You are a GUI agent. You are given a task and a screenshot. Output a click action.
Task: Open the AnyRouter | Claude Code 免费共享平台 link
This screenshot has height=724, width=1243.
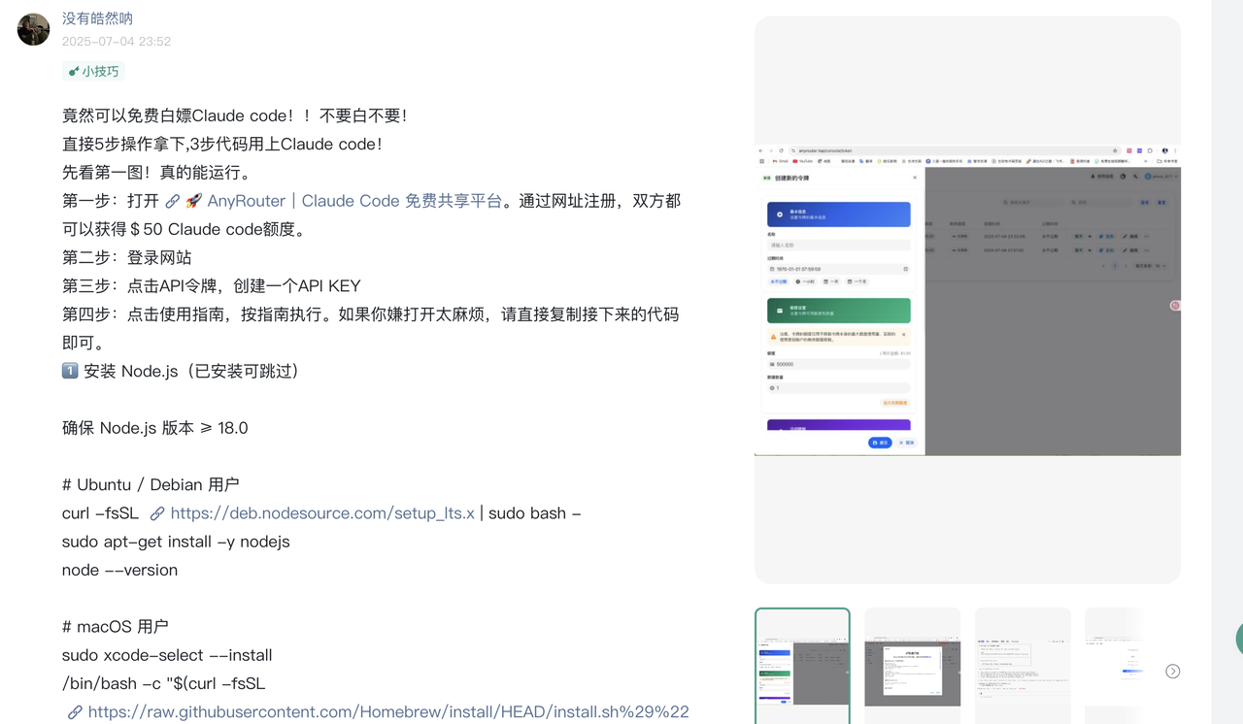345,201
